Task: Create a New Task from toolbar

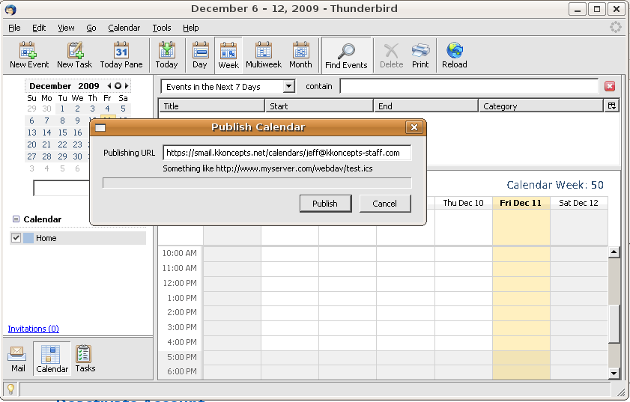Action: tap(74, 55)
